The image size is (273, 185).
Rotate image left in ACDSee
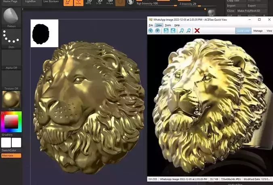[x=166, y=31]
